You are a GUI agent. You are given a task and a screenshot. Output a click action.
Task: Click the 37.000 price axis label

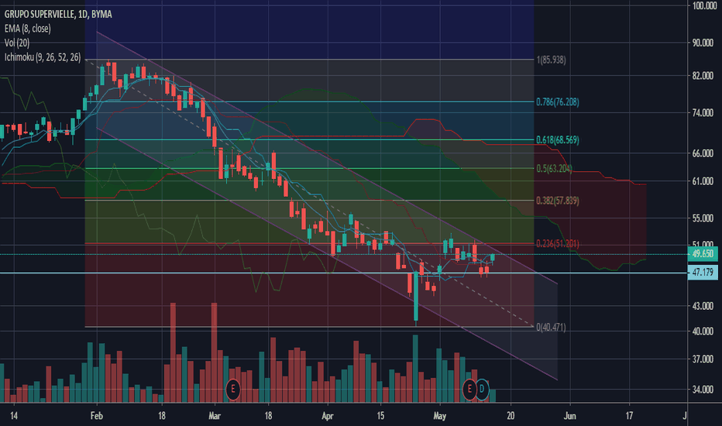[x=703, y=359]
